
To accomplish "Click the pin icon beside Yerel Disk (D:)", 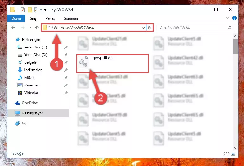I will point(66,55).
